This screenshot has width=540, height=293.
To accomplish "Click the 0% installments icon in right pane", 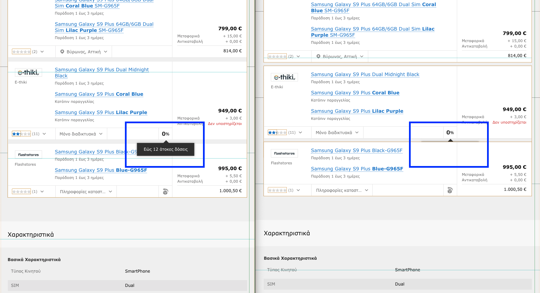I will coord(450,132).
